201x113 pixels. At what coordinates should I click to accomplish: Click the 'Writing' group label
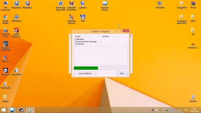tap(78, 36)
